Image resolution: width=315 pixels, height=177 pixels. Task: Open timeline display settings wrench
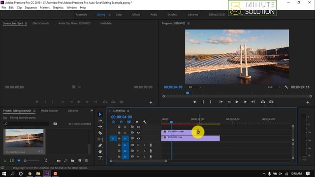click(145, 122)
